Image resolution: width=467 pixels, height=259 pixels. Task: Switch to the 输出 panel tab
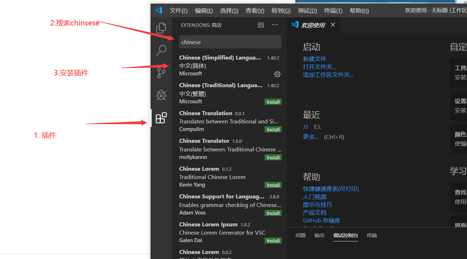[x=319, y=235]
